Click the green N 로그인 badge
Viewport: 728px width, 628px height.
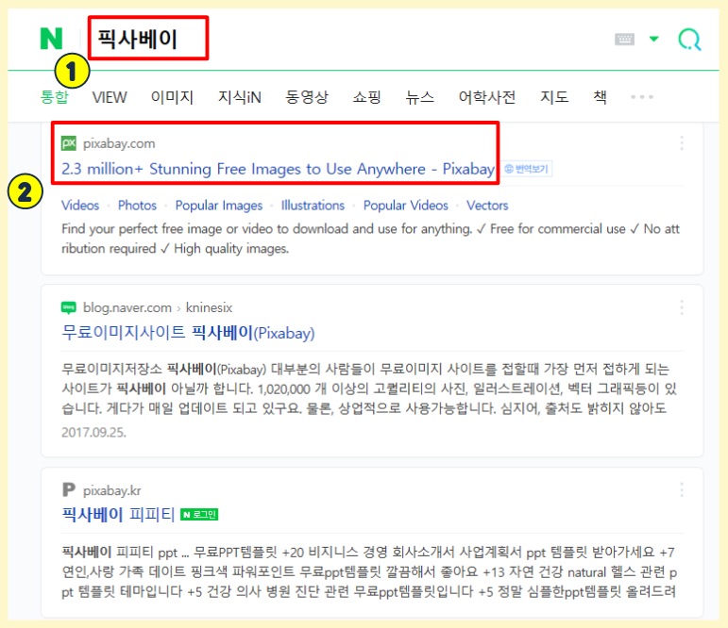click(x=199, y=514)
